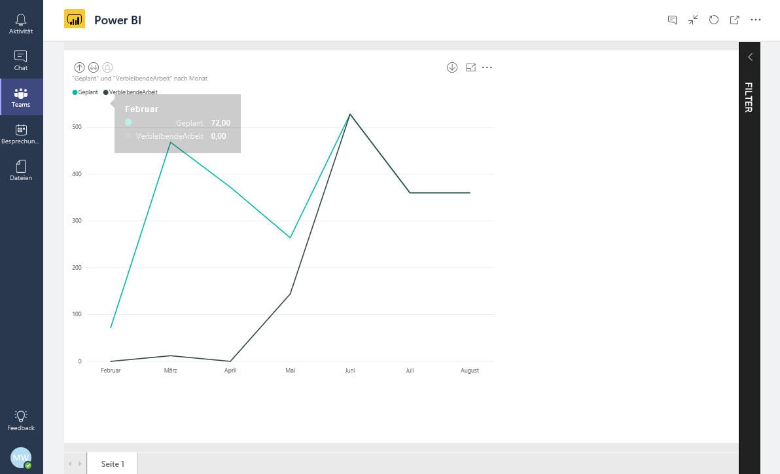Open Besprechungen calendar in the sidebar
Viewport: 780px width, 474px height.
(21, 134)
